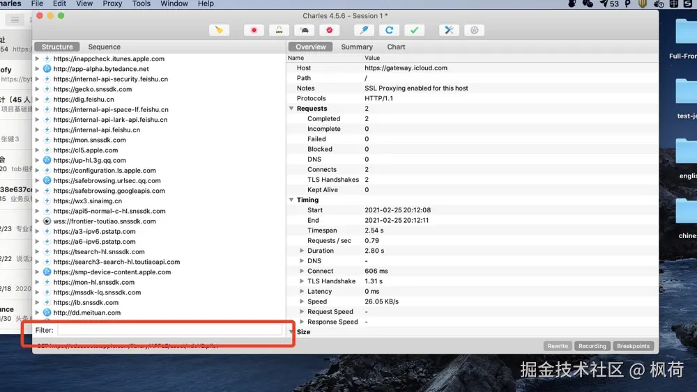The image size is (697, 392).
Task: Toggle SSL Proxying padlock icon
Action: (x=279, y=30)
